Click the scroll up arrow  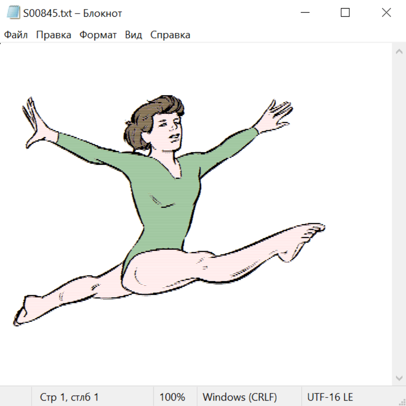click(399, 52)
